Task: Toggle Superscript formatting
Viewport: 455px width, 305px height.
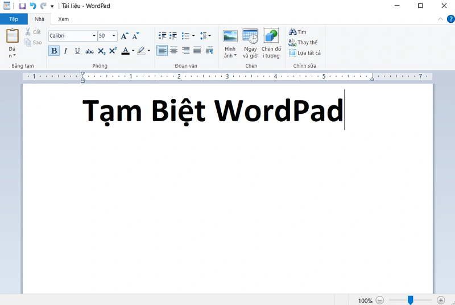Action: coord(113,51)
